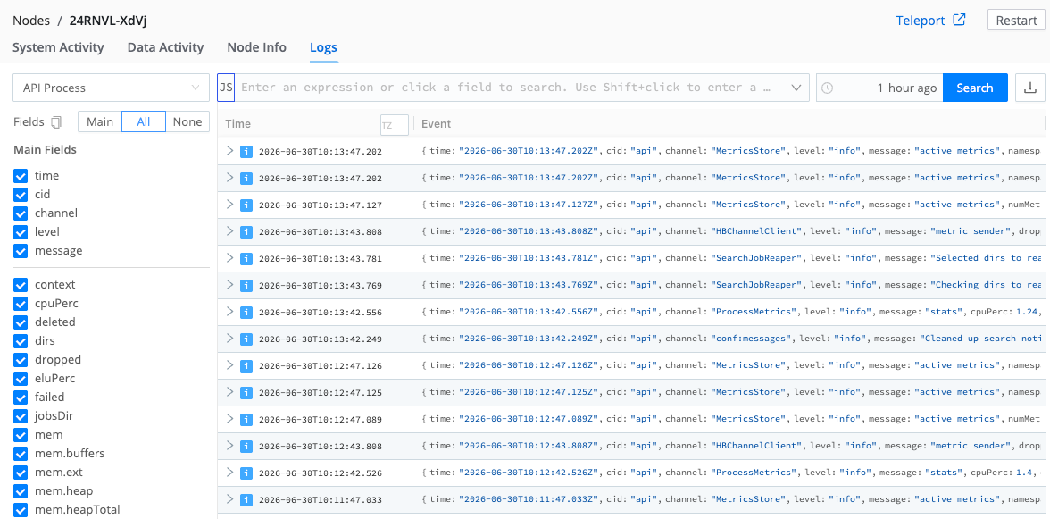Click "Cleaned up search noti" message value
The width and height of the screenshot is (1050, 519).
tap(981, 339)
